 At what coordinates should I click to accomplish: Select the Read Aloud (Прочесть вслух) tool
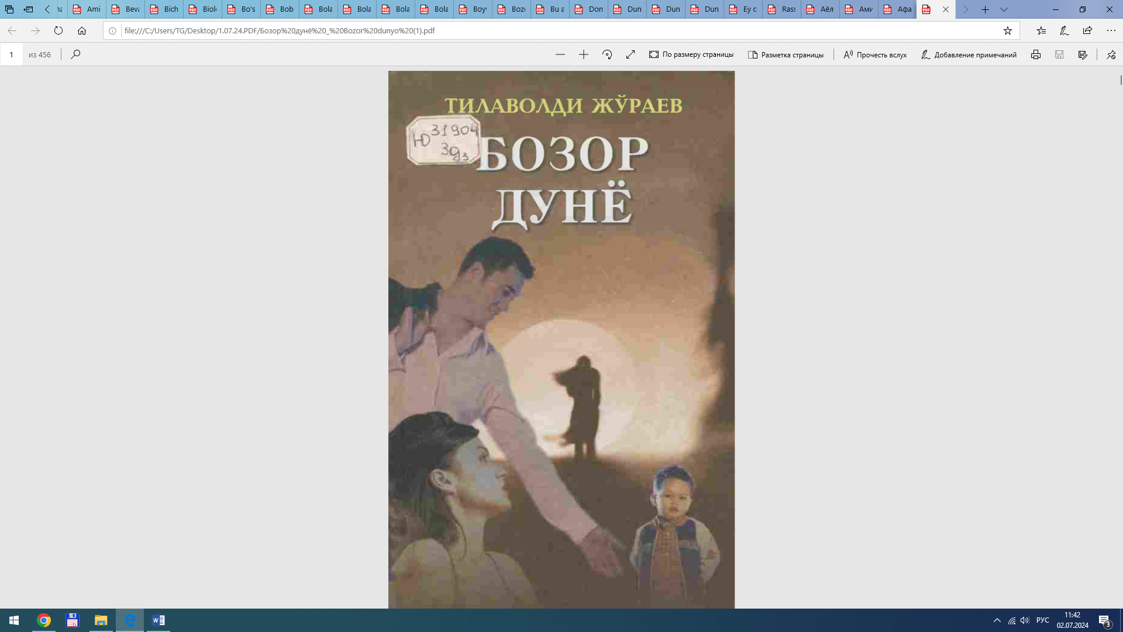click(874, 54)
